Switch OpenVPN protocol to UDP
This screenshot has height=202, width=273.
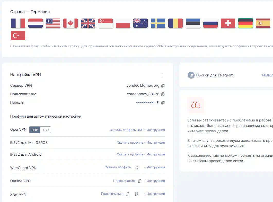click(35, 130)
